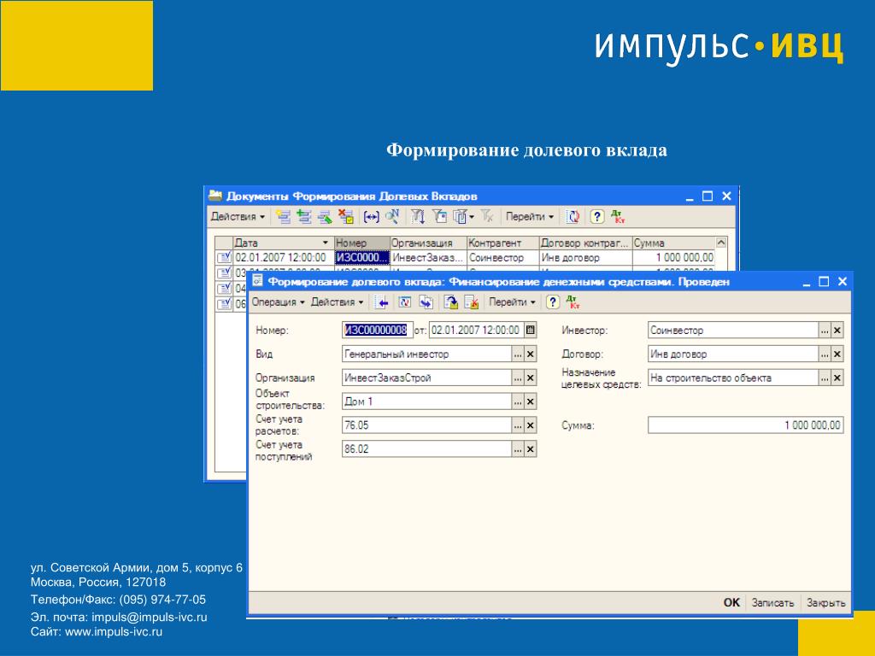The width and height of the screenshot is (875, 656).
Task: Click the Номер input field ИЗС00000008
Action: pyautogui.click(x=377, y=331)
